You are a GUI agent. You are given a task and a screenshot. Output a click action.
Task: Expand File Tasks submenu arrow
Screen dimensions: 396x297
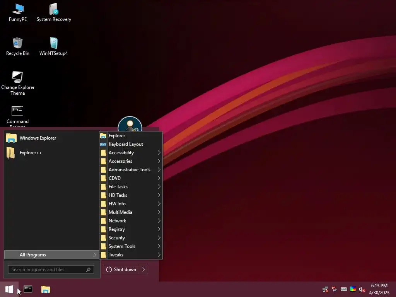(159, 187)
